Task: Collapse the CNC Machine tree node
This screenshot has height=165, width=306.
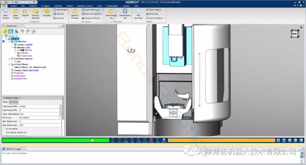Action: tap(9, 42)
